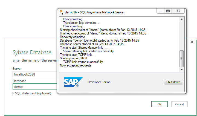Confirm the dialog with OK
The image size is (197, 116).
click(x=159, y=104)
